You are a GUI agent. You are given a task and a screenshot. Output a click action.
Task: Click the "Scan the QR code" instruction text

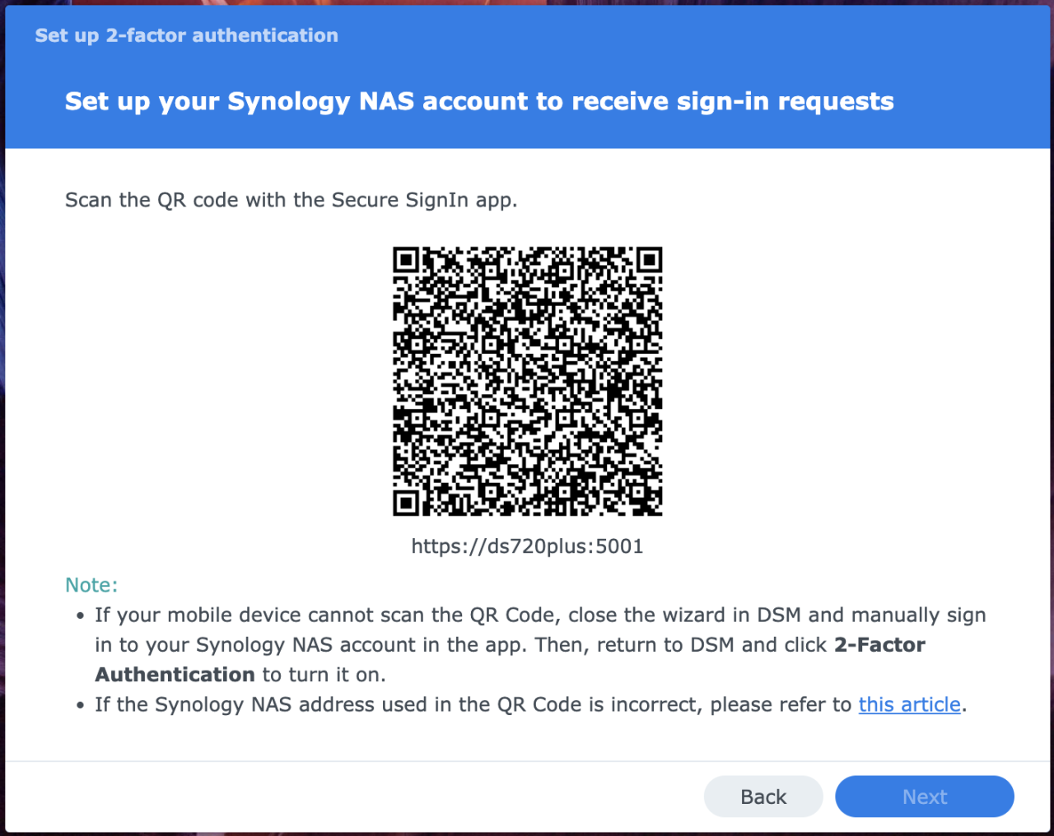pyautogui.click(x=291, y=200)
